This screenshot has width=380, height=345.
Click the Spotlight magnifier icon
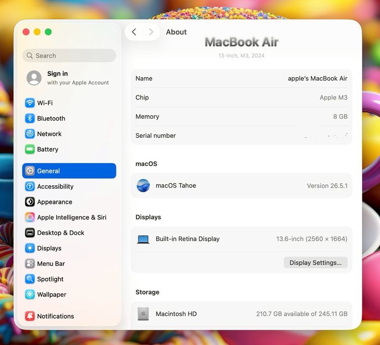point(30,279)
